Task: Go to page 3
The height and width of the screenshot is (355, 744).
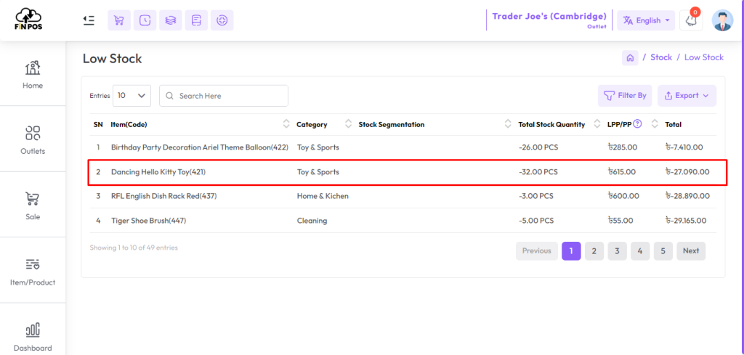Action: pos(617,250)
